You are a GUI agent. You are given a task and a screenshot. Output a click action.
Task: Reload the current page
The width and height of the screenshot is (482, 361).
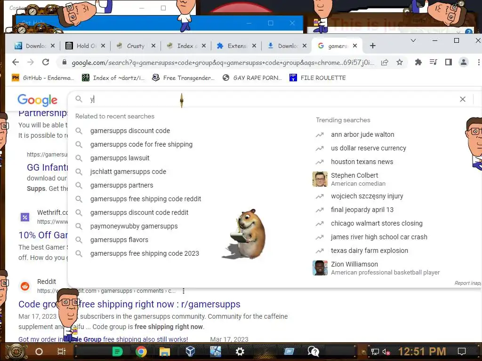pyautogui.click(x=46, y=63)
